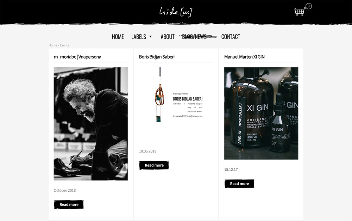Read more under the 15.12.17 event

click(239, 183)
